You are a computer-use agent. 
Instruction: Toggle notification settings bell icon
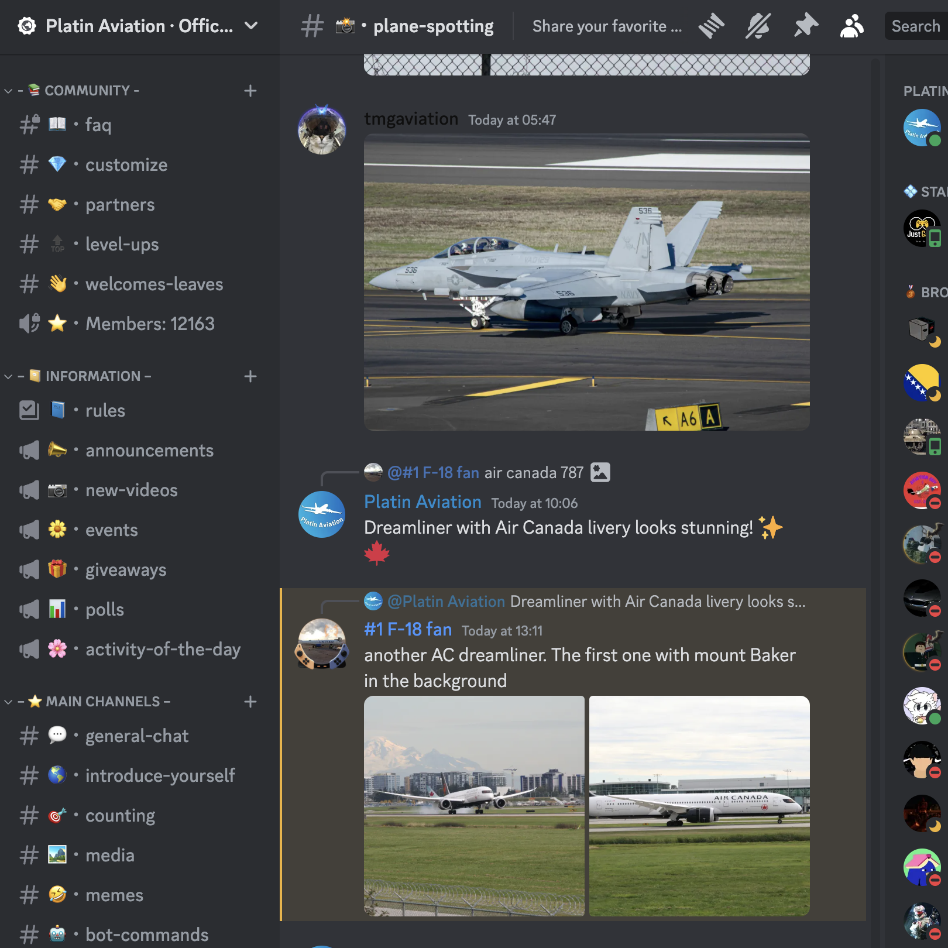click(x=758, y=26)
